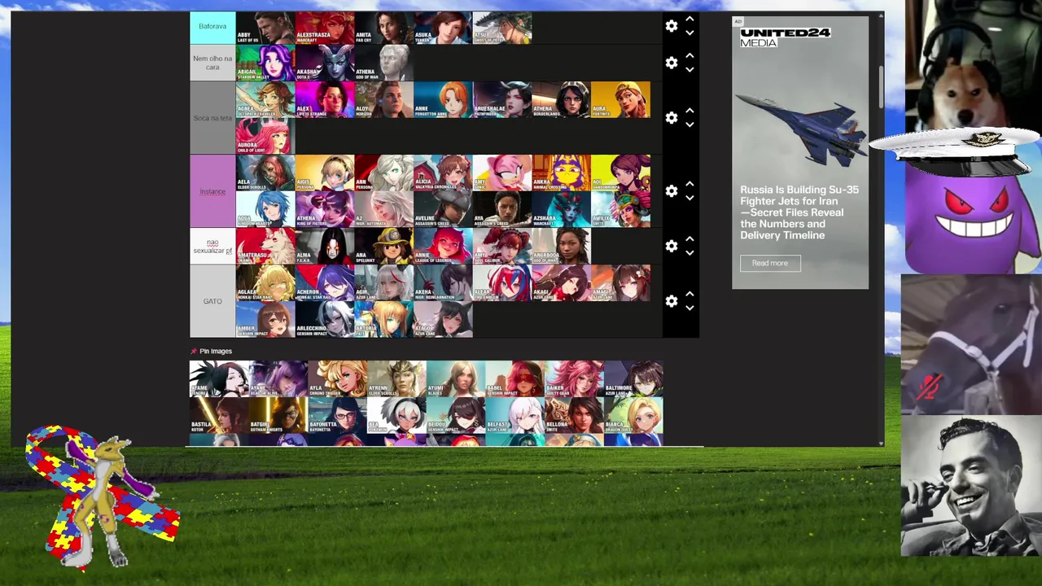Move Instance tier down with chevron
1042x586 pixels.
pos(690,199)
